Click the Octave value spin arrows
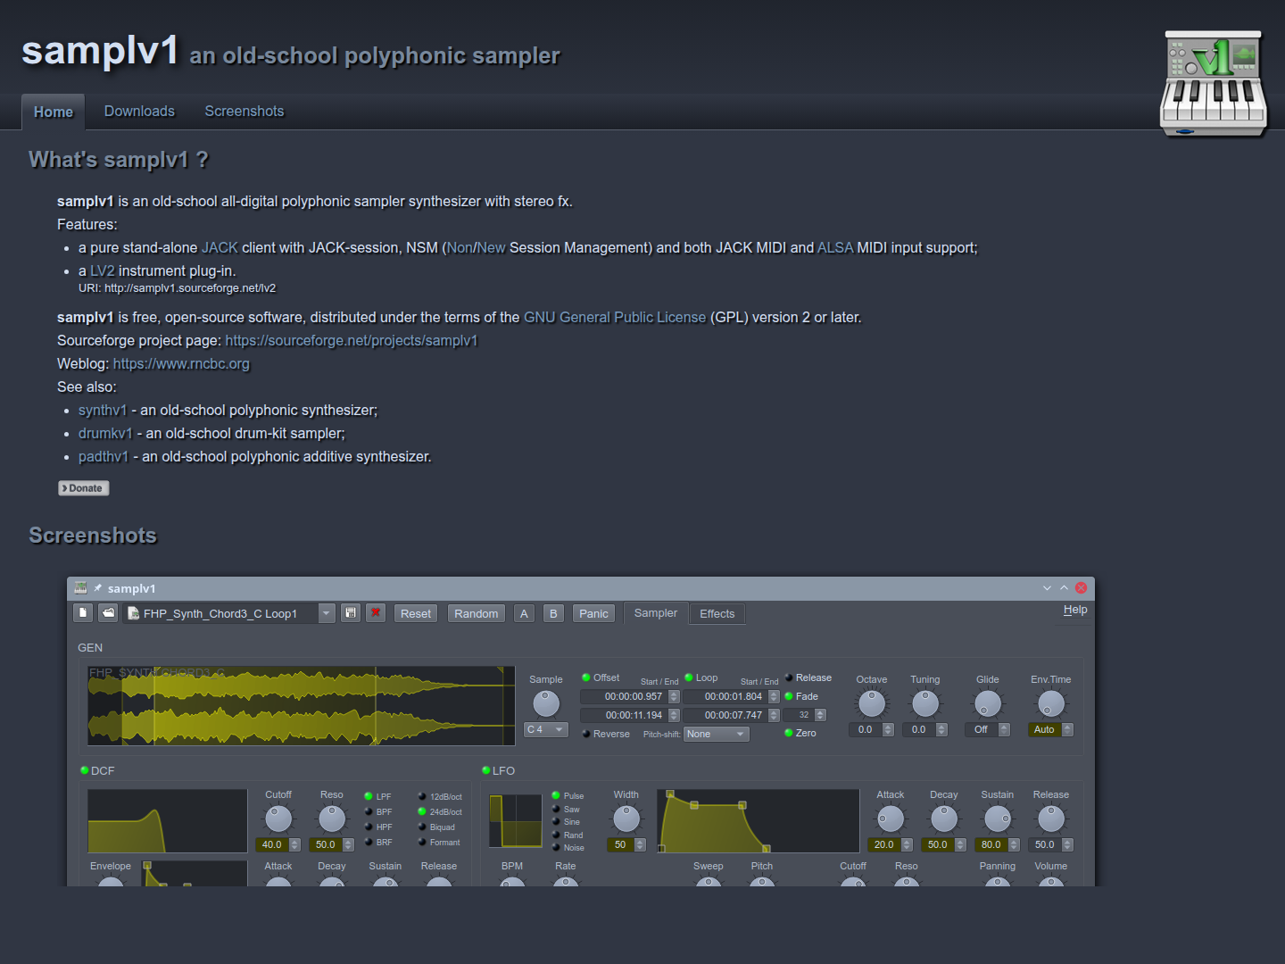 pos(888,729)
